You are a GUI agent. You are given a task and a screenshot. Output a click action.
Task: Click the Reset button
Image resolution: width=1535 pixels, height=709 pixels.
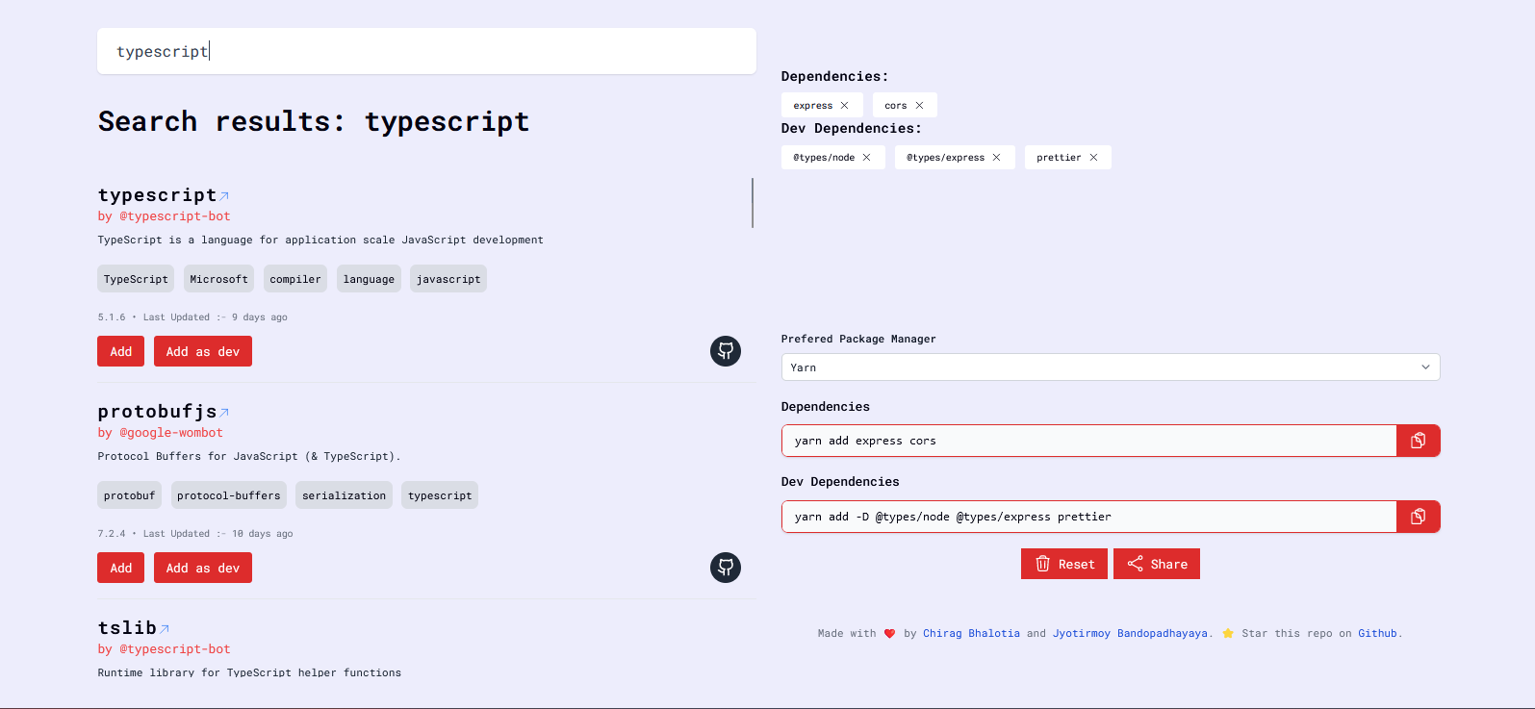pos(1064,564)
